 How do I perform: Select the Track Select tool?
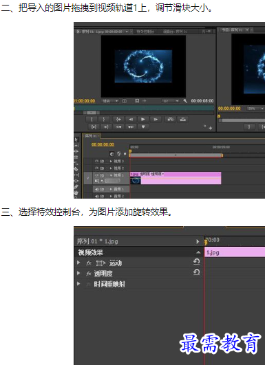(x=76, y=146)
